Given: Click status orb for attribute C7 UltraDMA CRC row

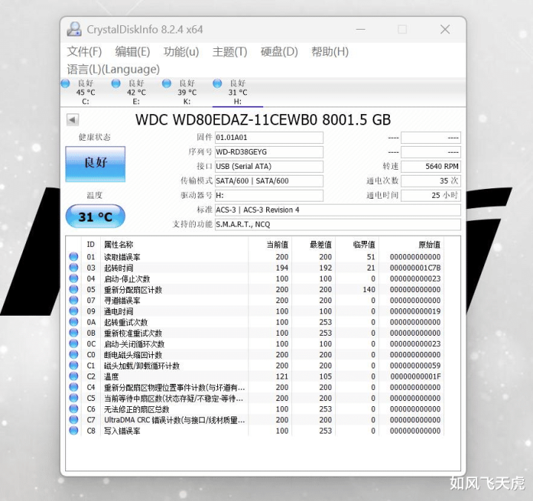Looking at the screenshot, I should (73, 419).
